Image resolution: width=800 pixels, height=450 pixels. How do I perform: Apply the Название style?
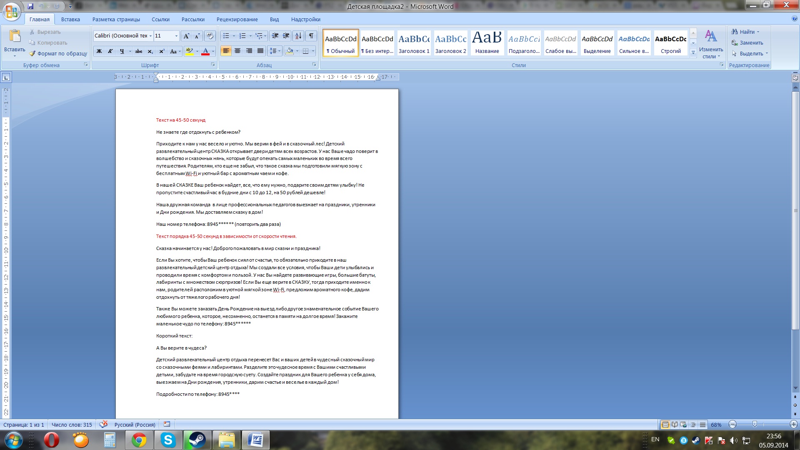pyautogui.click(x=487, y=43)
